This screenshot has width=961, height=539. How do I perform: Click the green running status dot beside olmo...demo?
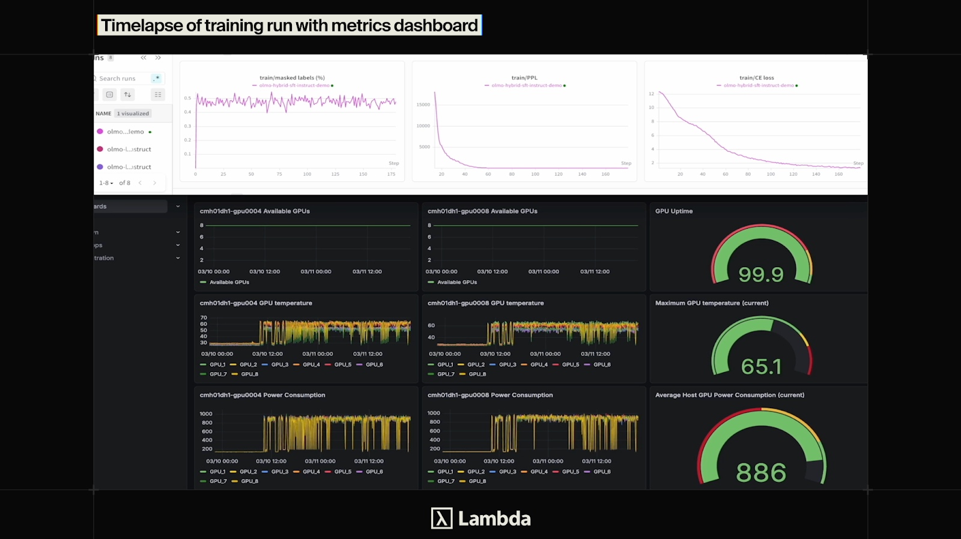tap(150, 132)
